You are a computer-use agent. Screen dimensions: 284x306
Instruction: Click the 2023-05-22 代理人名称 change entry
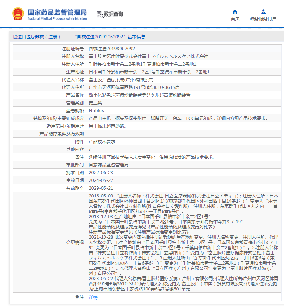tap(183, 284)
